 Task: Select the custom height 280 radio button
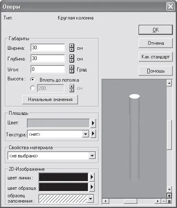pos(33,88)
